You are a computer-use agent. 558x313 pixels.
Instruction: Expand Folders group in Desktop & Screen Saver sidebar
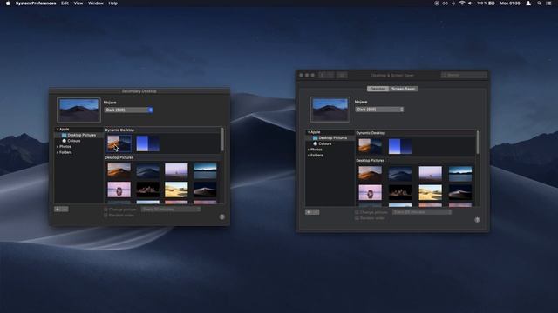[308, 155]
